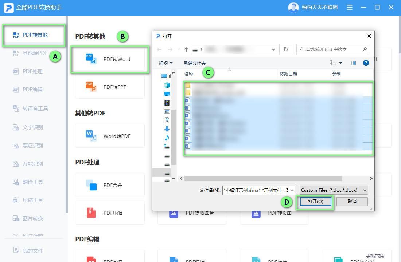Select the PDF合并 tool
This screenshot has height=262, width=401.
pos(109,185)
